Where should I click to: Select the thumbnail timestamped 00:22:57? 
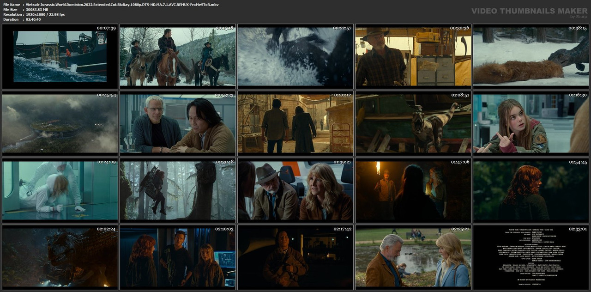click(295, 56)
